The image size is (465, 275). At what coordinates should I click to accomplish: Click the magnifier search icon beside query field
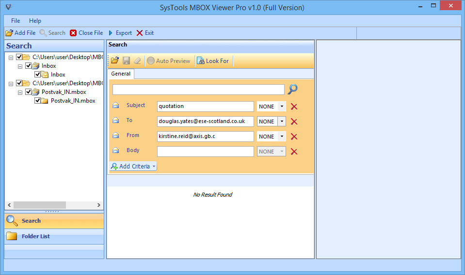tap(293, 89)
